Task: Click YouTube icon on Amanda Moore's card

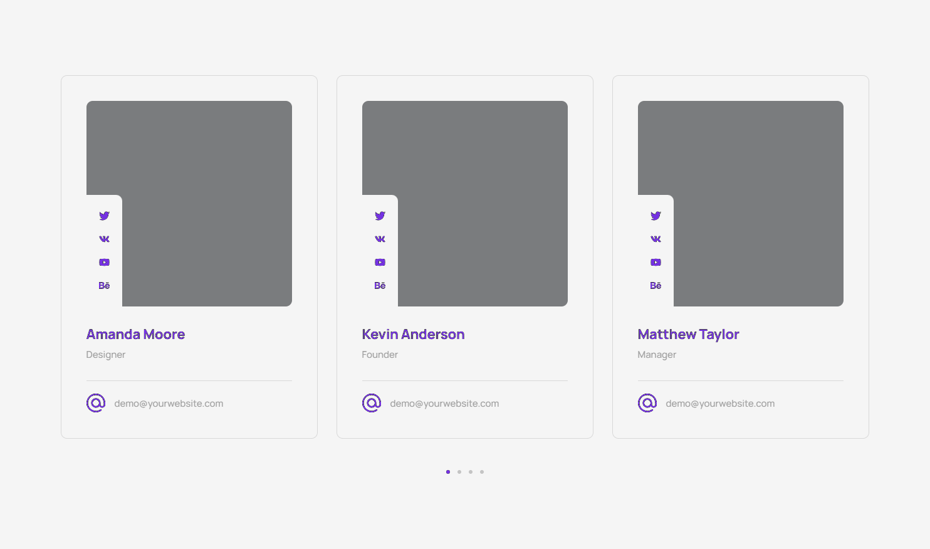Action: pyautogui.click(x=104, y=263)
